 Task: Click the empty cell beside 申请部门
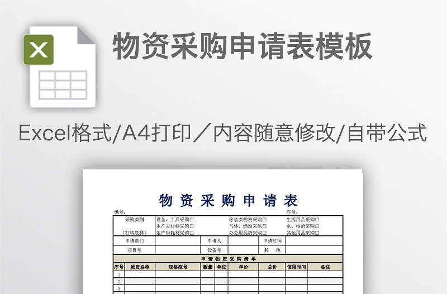178,241
